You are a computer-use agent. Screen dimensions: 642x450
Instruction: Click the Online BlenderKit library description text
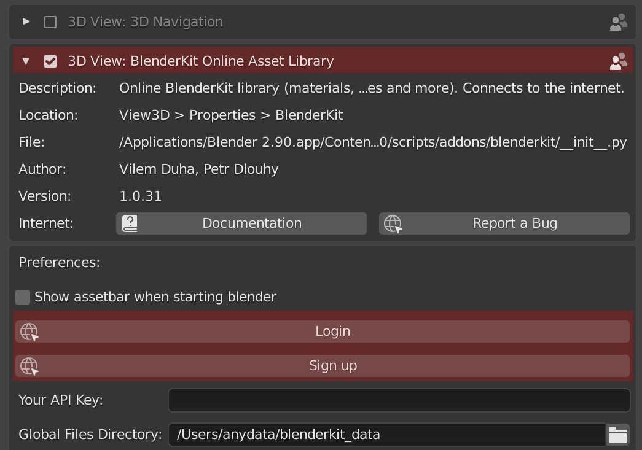[371, 88]
